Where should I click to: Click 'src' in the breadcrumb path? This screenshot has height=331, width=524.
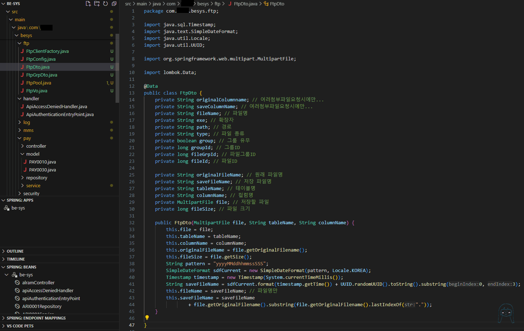click(x=128, y=4)
